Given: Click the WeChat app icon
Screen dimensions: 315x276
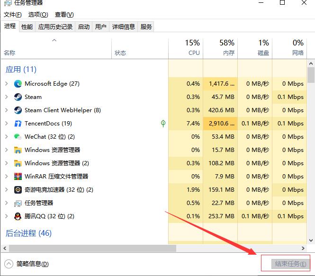Looking at the screenshot, I should 18,137.
